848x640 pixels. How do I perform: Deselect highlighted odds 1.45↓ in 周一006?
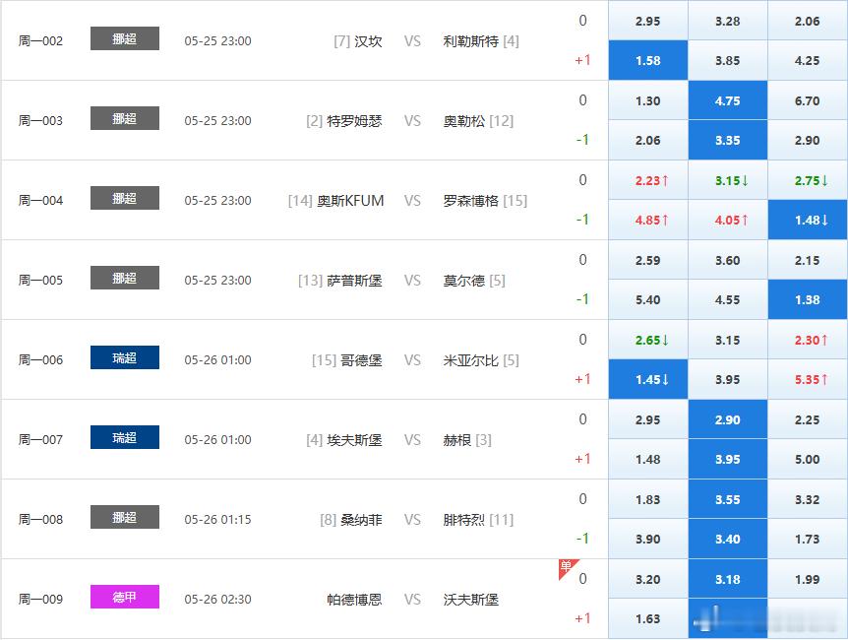648,379
